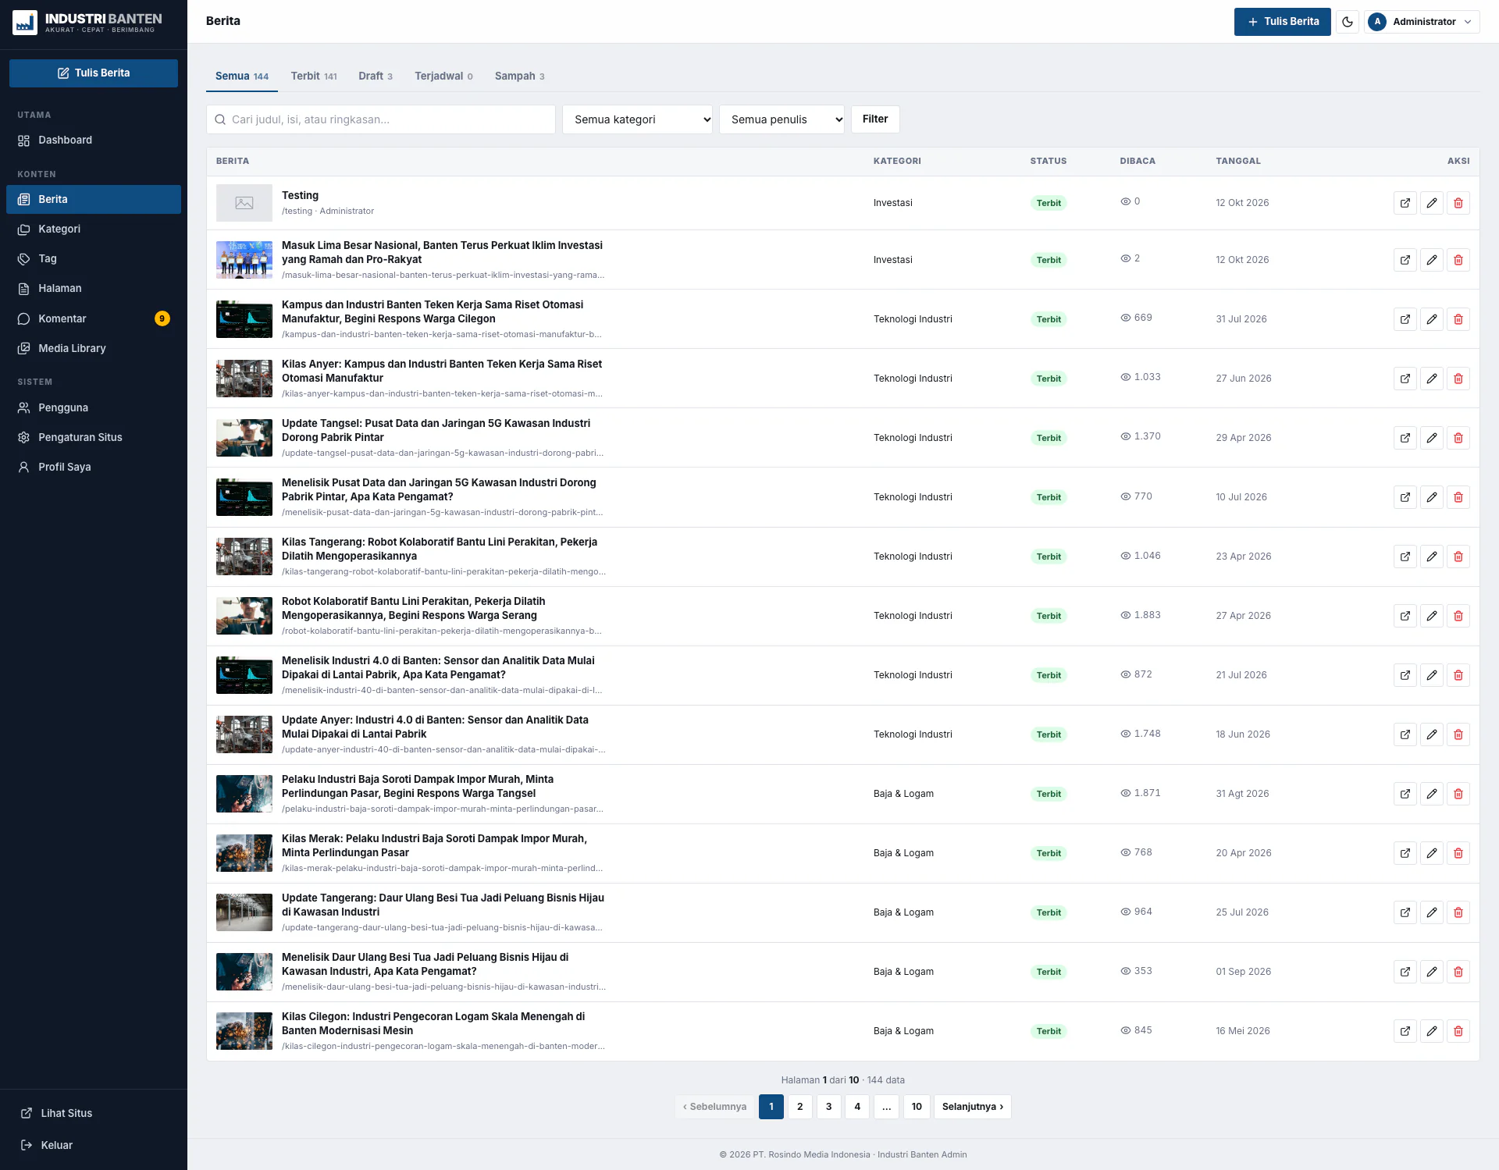
Task: Open Komentar with 9 badge
Action: (94, 318)
